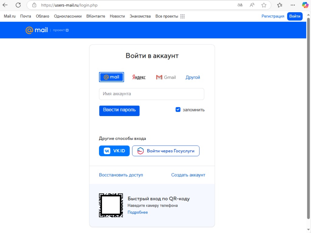Toggle the запомнить checkbox

(x=178, y=110)
